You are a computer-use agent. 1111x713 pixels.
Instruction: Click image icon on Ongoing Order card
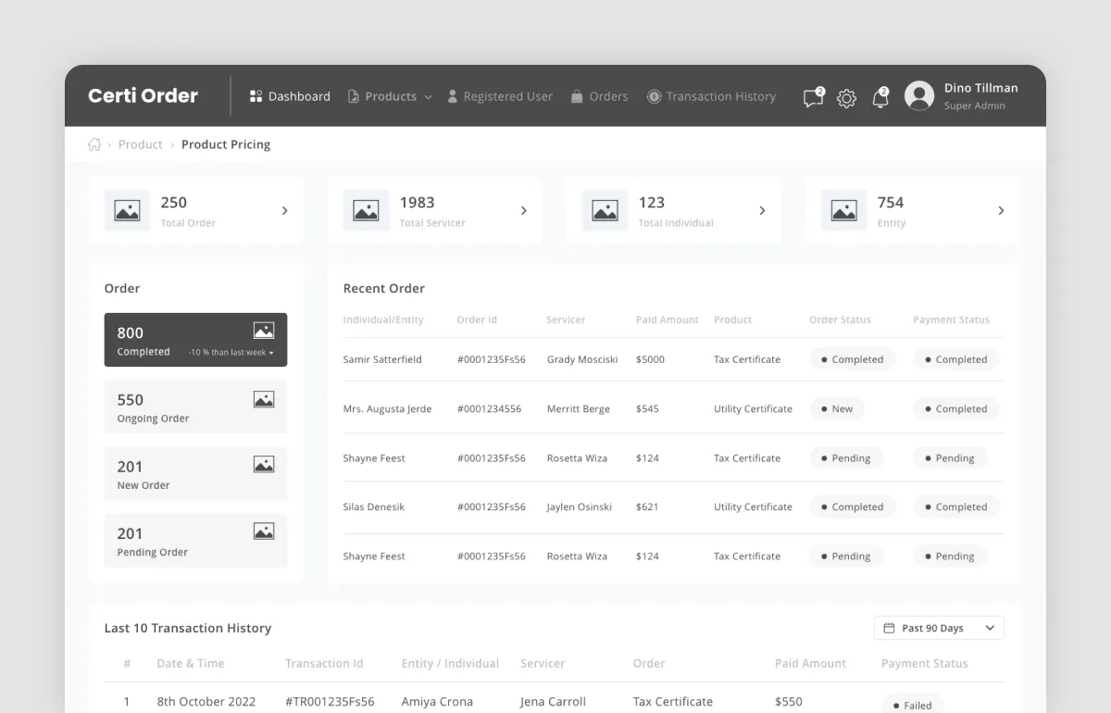pos(264,399)
